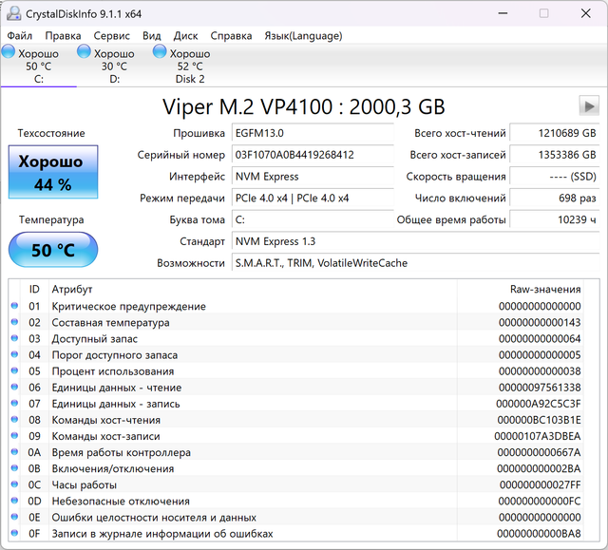Select the C: disk tab
608x550 pixels.
(x=38, y=66)
